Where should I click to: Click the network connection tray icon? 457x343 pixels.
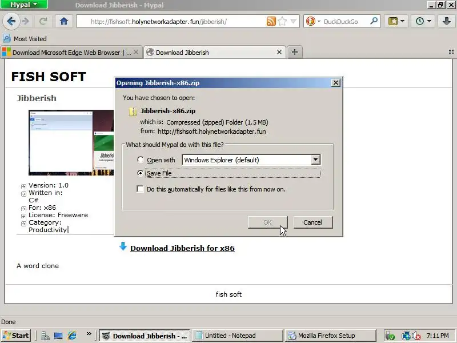(x=406, y=336)
